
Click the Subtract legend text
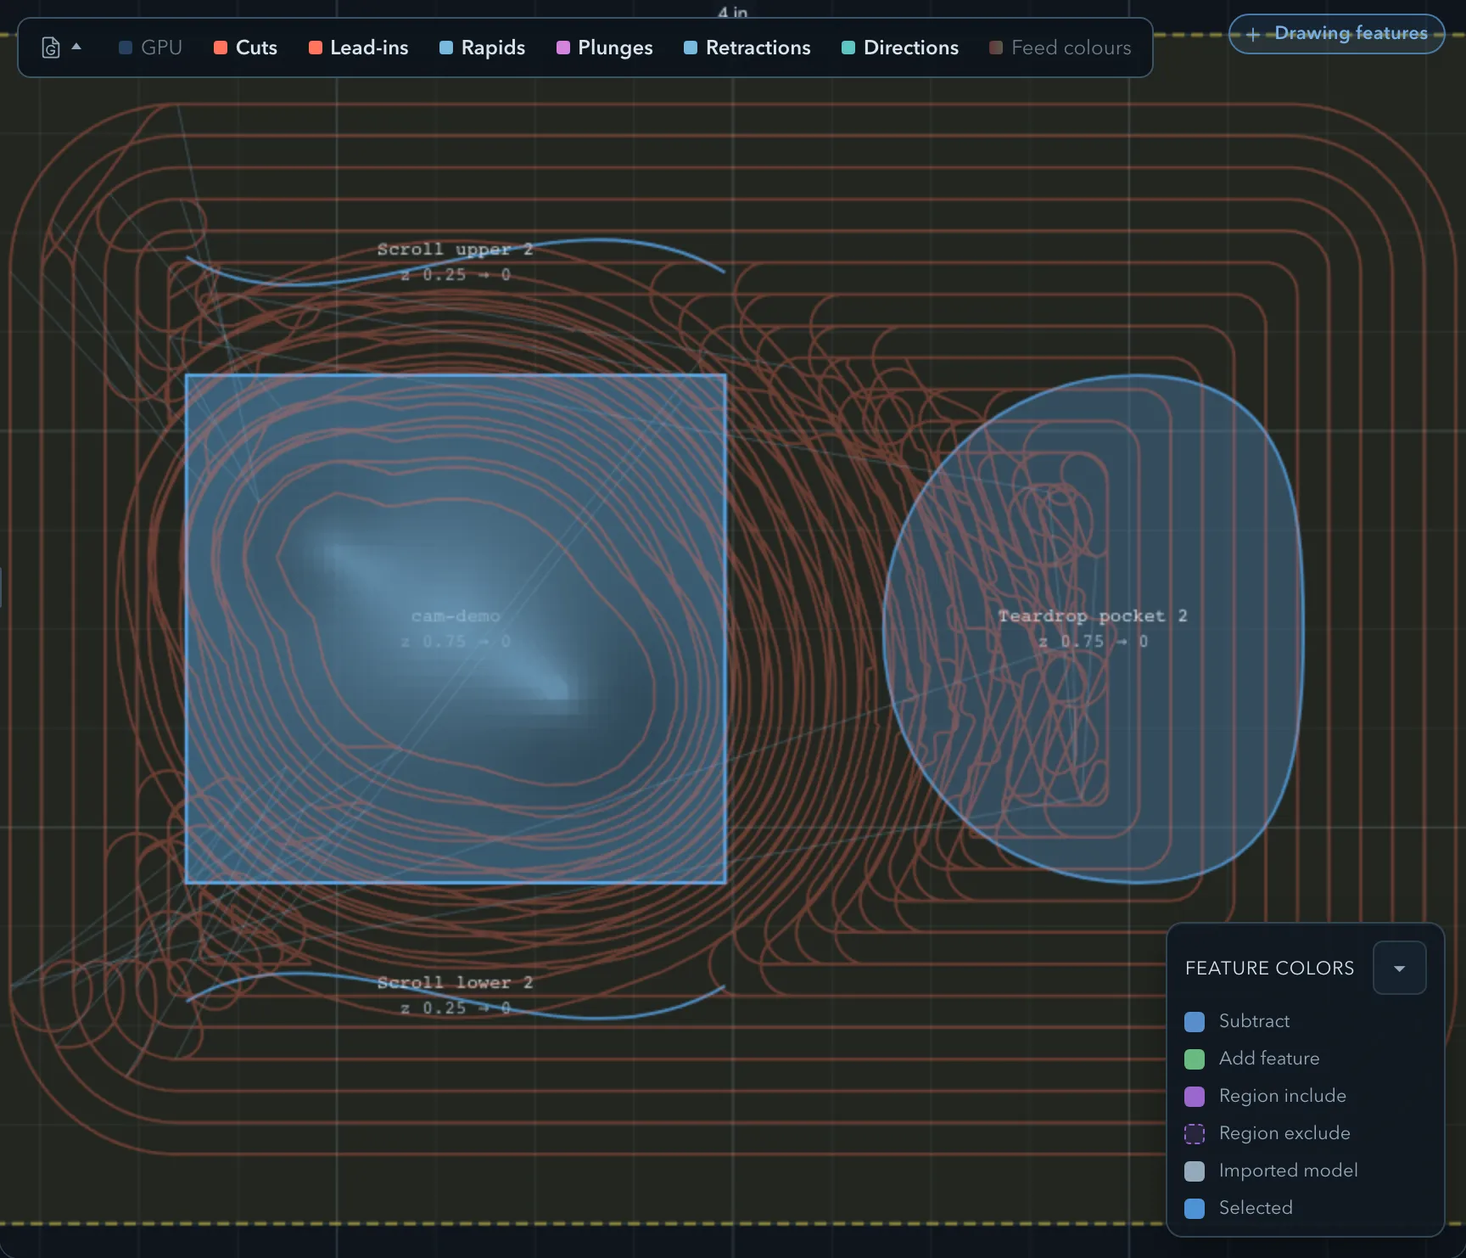pyautogui.click(x=1254, y=1021)
